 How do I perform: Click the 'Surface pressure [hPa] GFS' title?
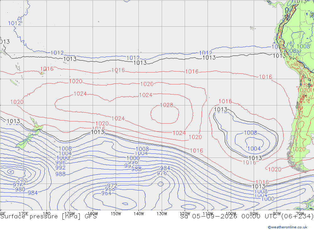(x=48, y=217)
